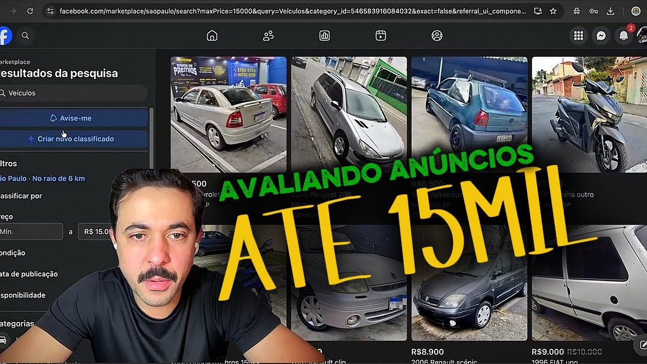The image size is (647, 364).
Task: Go to Facebook Home icon
Action: click(x=212, y=35)
